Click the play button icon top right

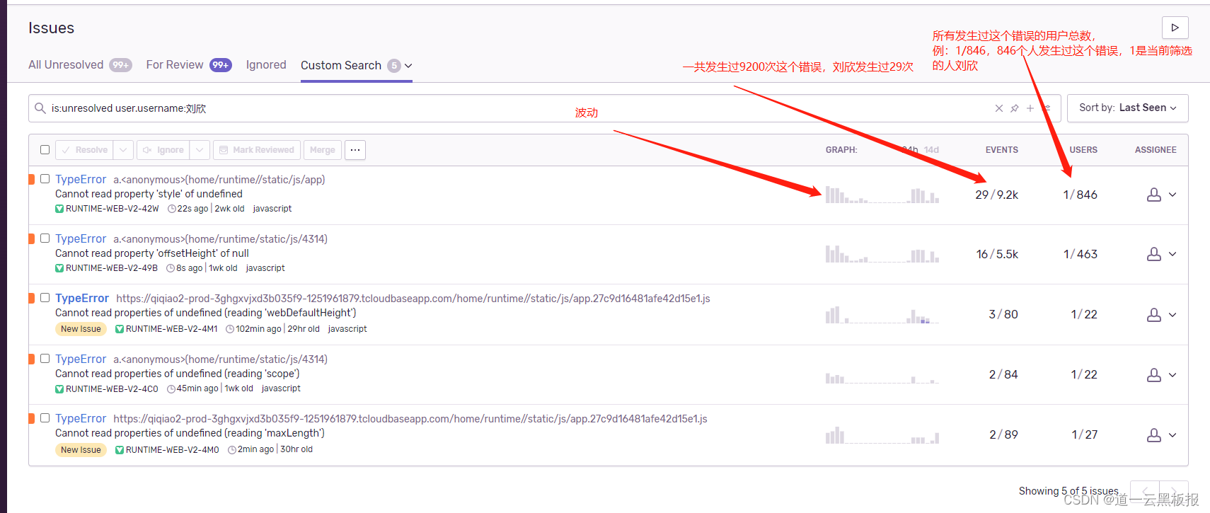[x=1175, y=28]
